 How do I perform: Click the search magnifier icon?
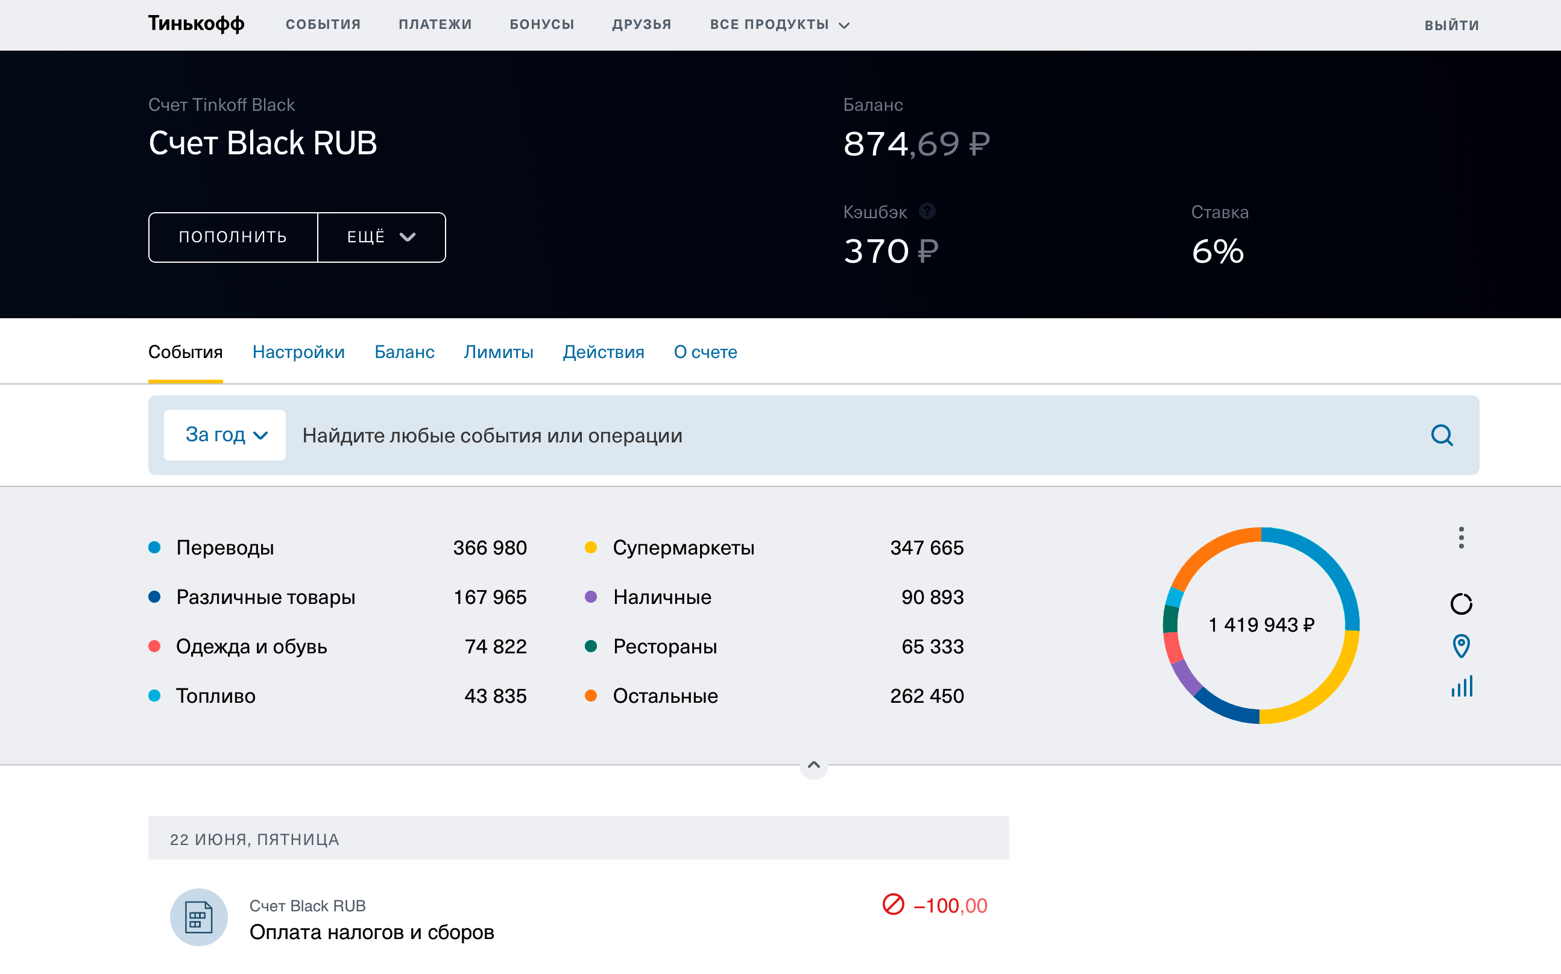coord(1442,435)
